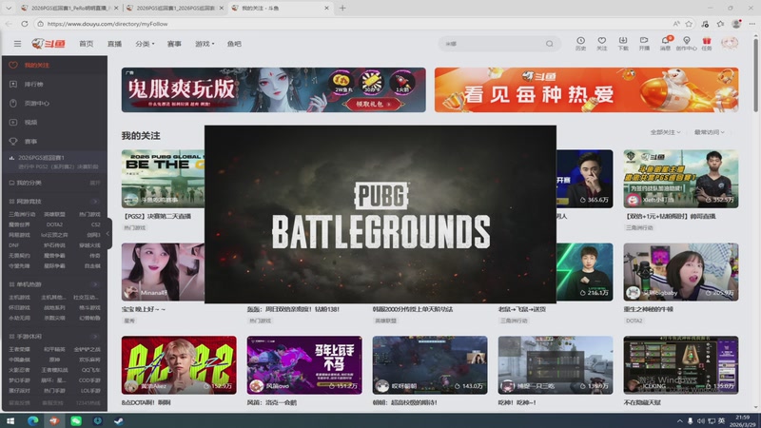The image size is (761, 428).
Task: Open the 关注 heart icon in the header
Action: [x=602, y=43]
